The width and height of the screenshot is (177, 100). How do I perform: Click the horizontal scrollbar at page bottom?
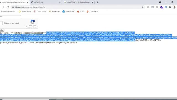point(88,98)
